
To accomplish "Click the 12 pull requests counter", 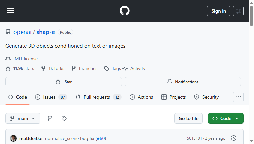I will click(117, 97).
